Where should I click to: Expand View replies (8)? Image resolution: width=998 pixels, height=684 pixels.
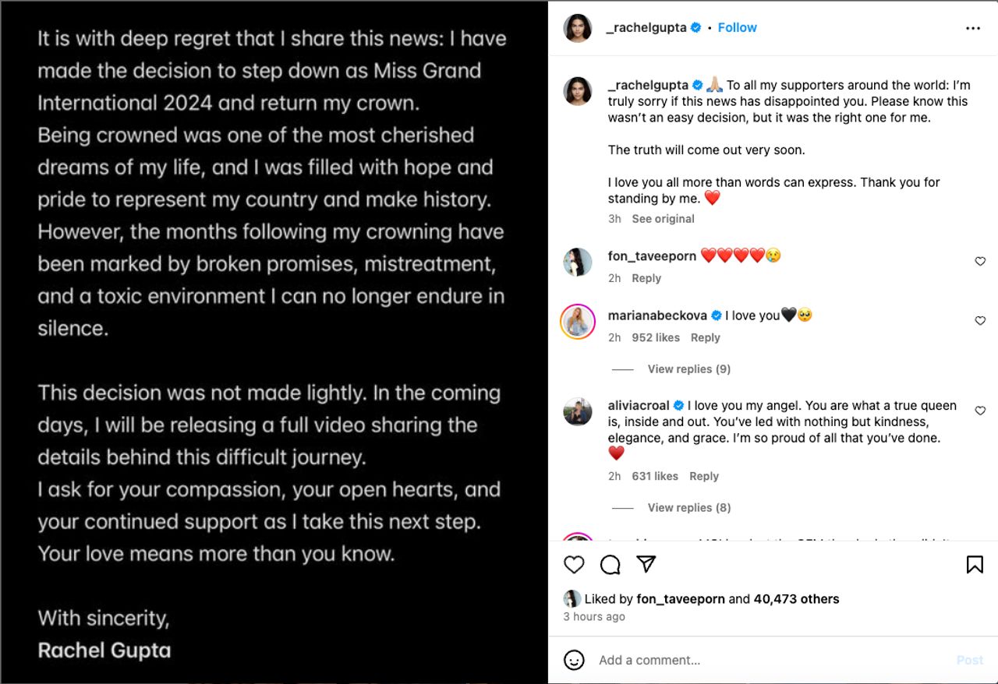point(688,508)
